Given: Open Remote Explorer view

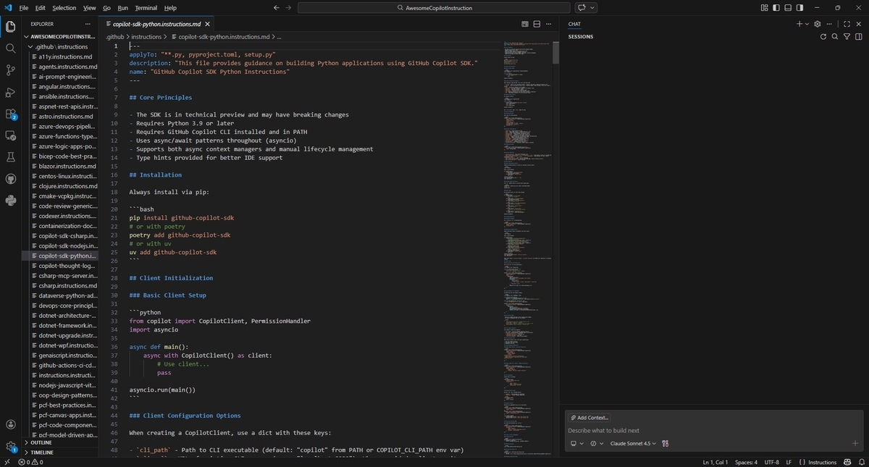Looking at the screenshot, I should point(10,135).
